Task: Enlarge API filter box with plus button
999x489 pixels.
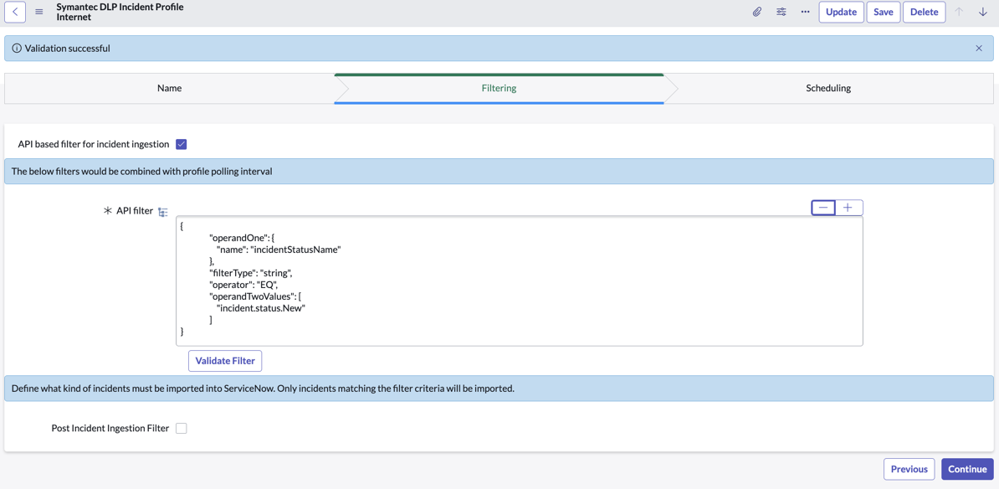Action: [x=848, y=208]
